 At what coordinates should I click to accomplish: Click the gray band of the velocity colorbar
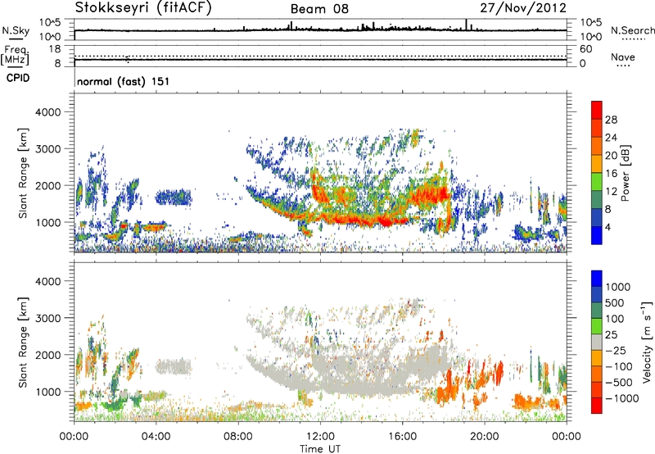(597, 342)
